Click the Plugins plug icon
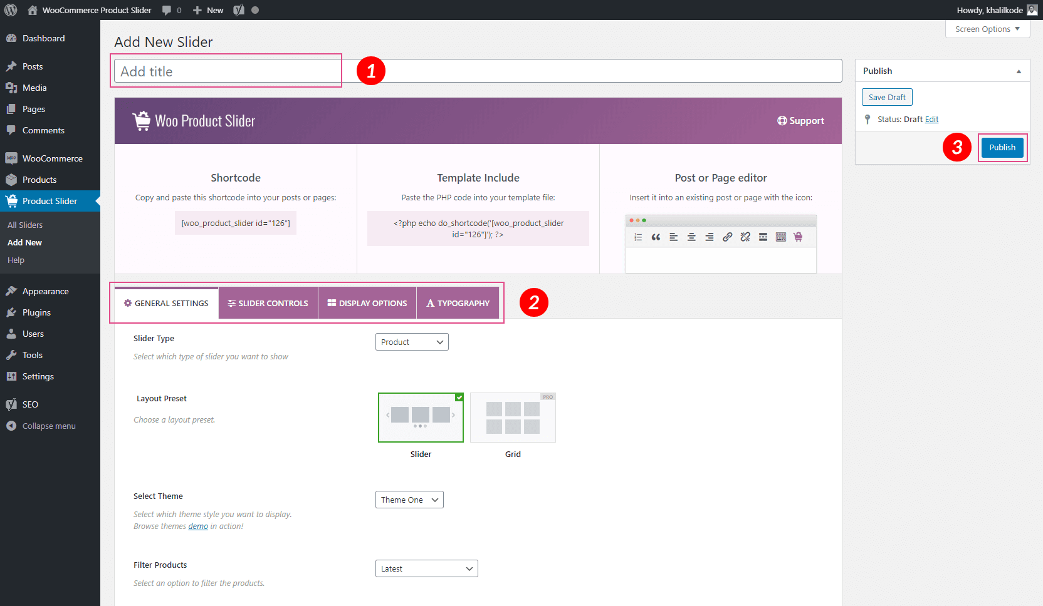The width and height of the screenshot is (1043, 606). (x=11, y=312)
